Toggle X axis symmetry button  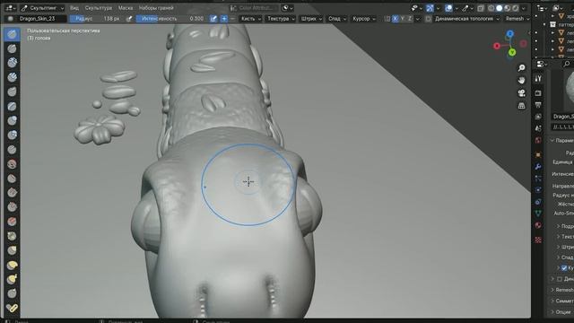tap(395, 19)
